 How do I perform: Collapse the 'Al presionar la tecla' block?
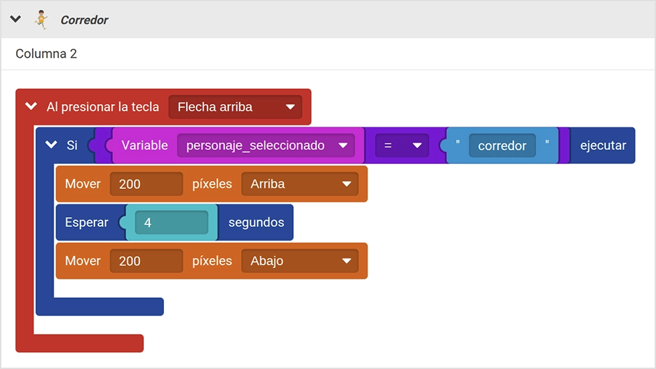coord(31,106)
